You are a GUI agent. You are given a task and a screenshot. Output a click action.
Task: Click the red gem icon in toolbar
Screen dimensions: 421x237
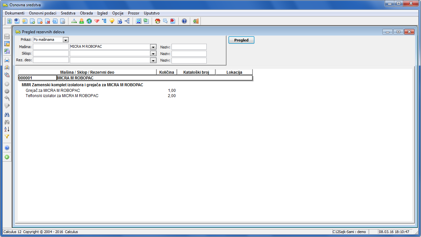pyautogui.click(x=97, y=21)
